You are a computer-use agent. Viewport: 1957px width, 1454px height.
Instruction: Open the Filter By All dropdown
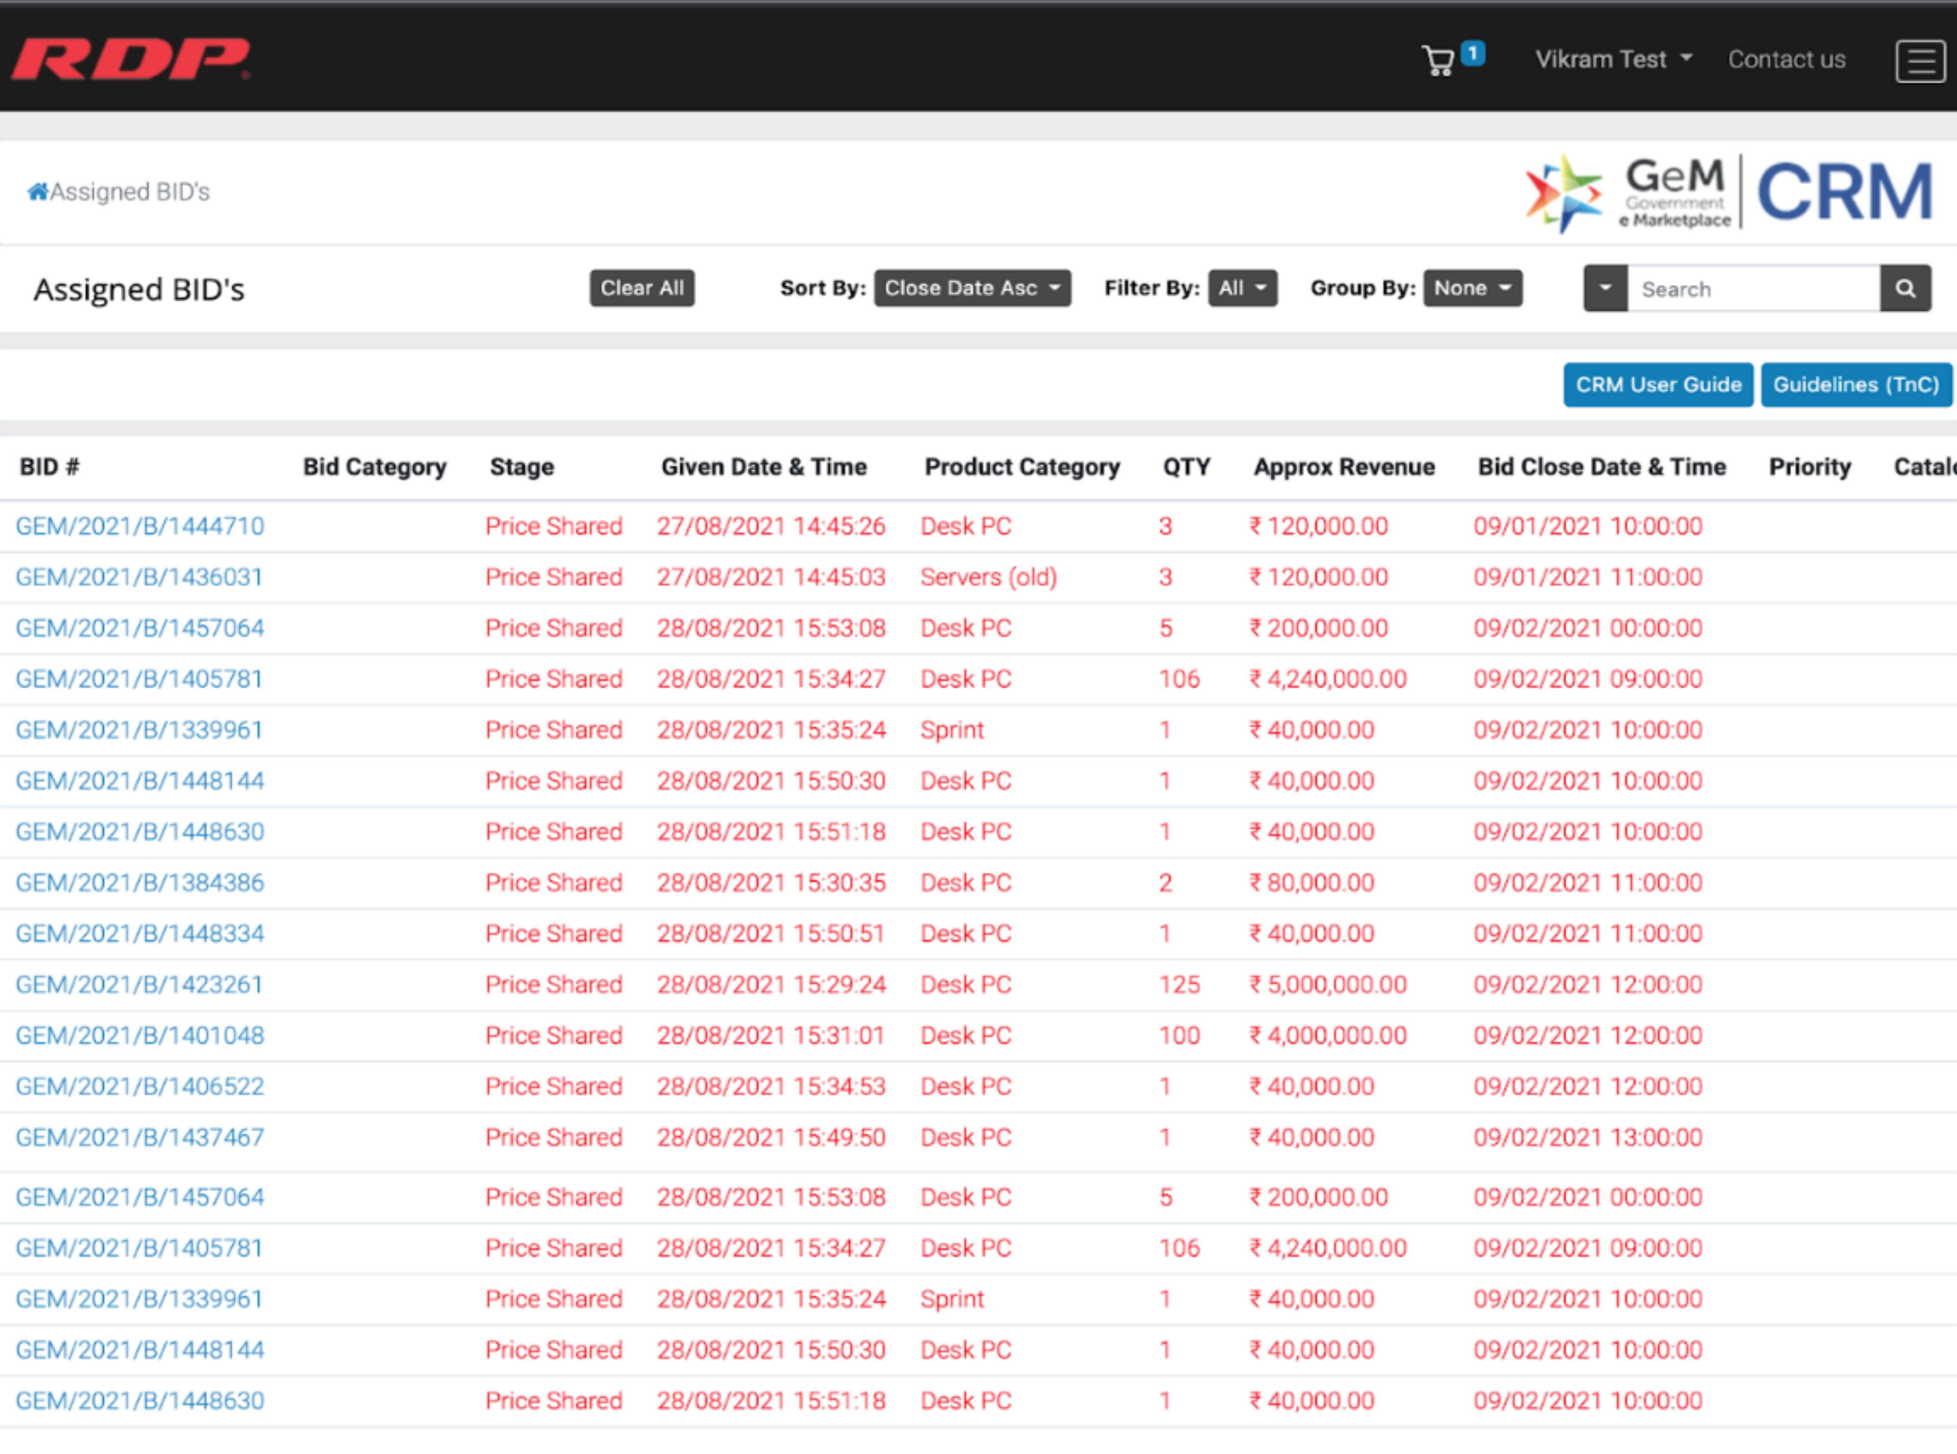(1242, 289)
